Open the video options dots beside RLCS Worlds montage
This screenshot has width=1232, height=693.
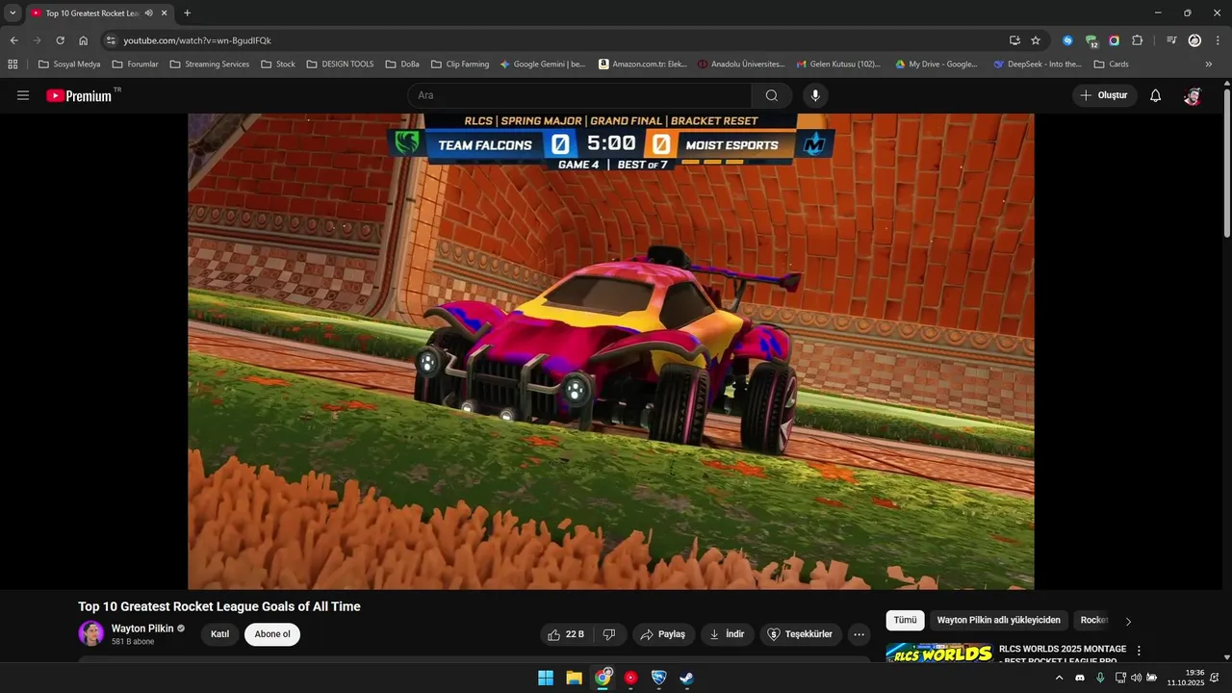click(1140, 651)
